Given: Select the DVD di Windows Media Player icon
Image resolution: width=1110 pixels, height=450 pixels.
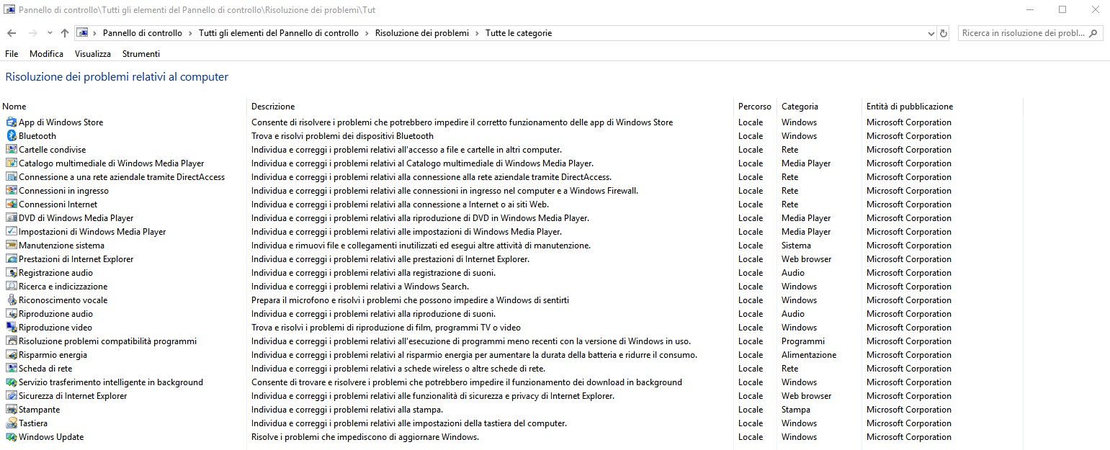Looking at the screenshot, I should pyautogui.click(x=11, y=218).
